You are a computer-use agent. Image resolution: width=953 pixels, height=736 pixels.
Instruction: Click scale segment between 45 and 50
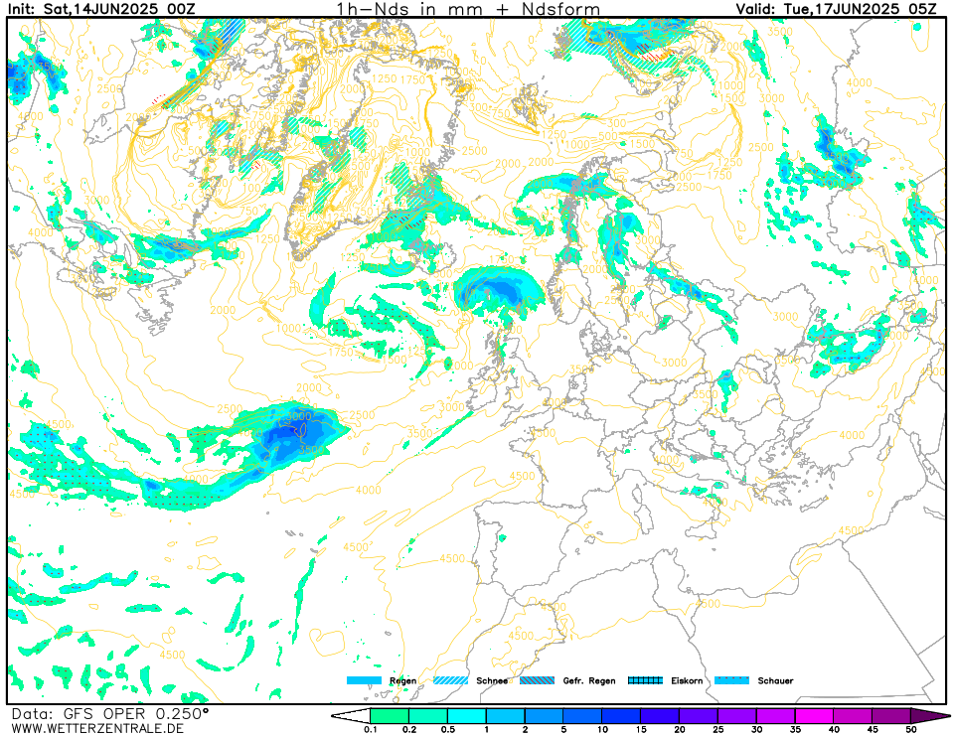coord(891,716)
